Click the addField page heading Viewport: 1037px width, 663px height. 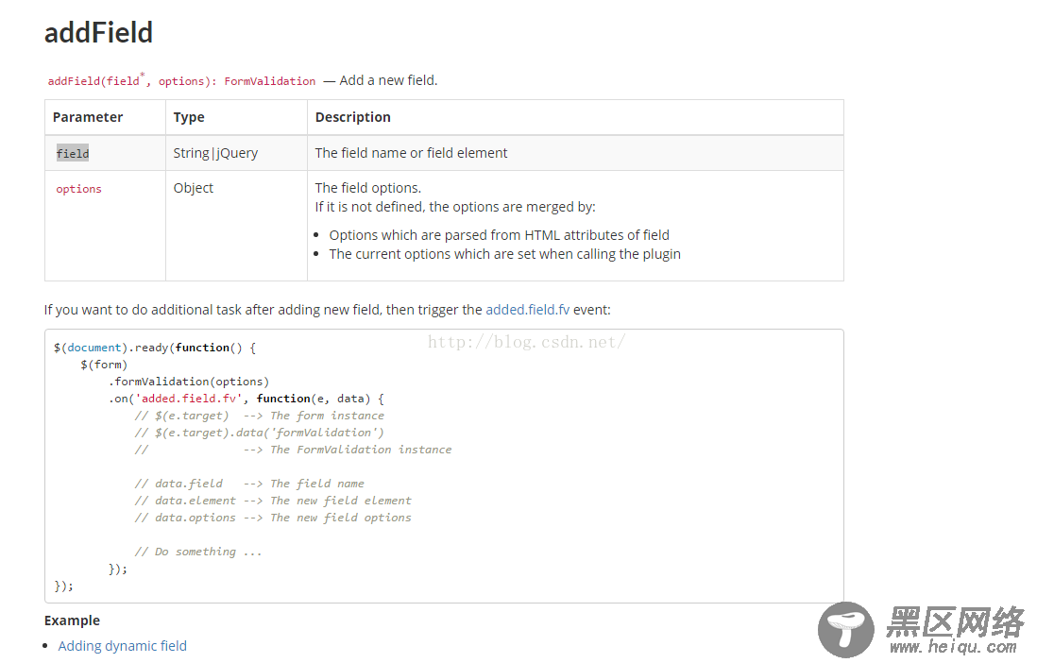[98, 33]
